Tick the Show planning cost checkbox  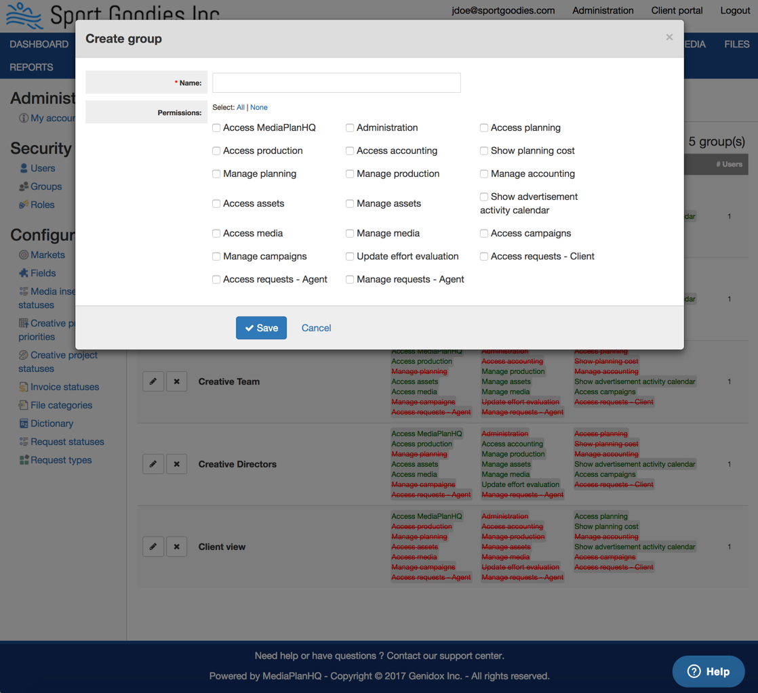tap(484, 150)
